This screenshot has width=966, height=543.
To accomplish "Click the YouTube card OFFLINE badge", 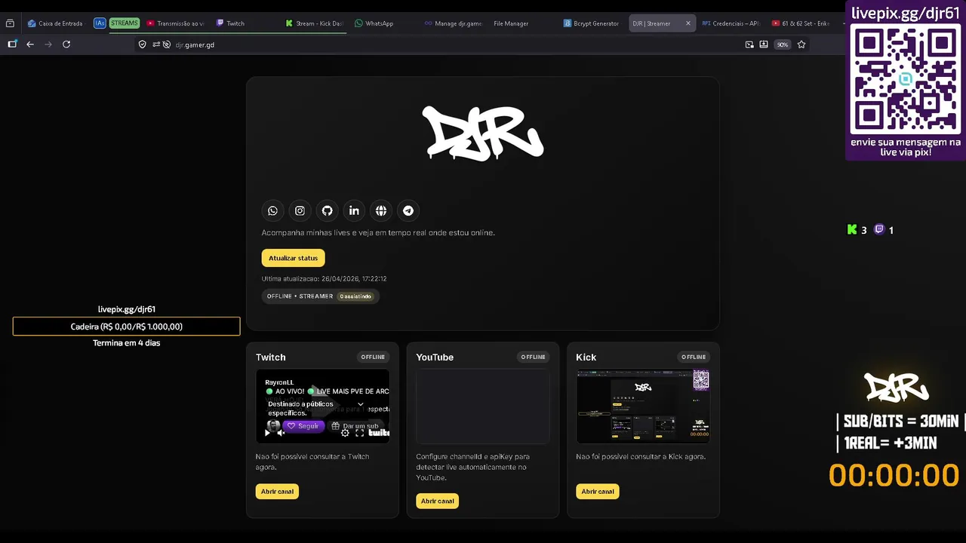I will point(533,357).
